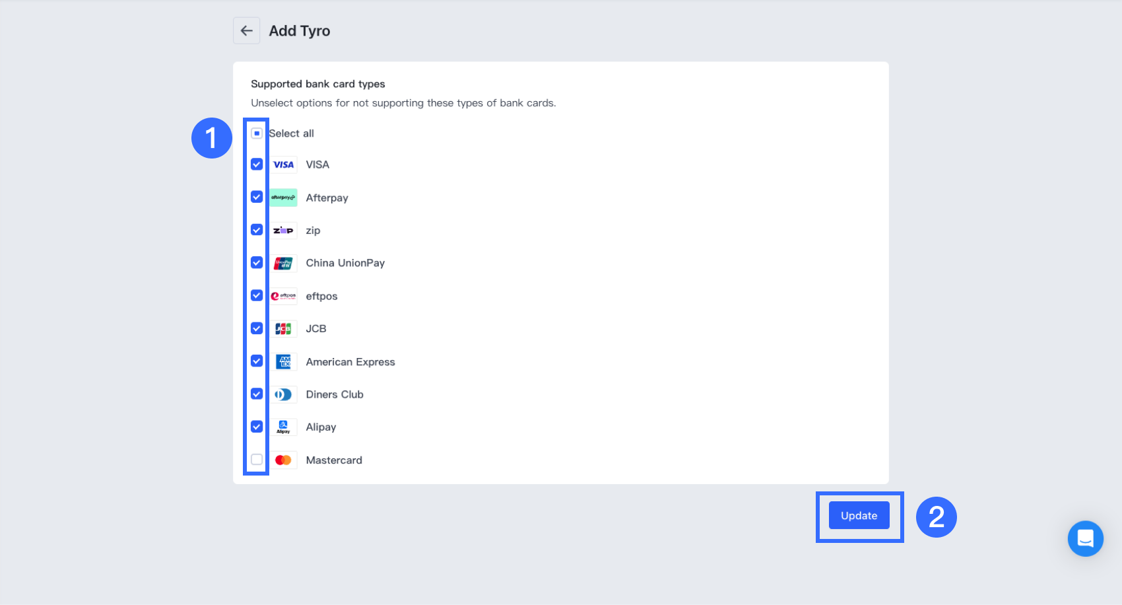Click the back arrow beside Add Tyro

(x=246, y=31)
